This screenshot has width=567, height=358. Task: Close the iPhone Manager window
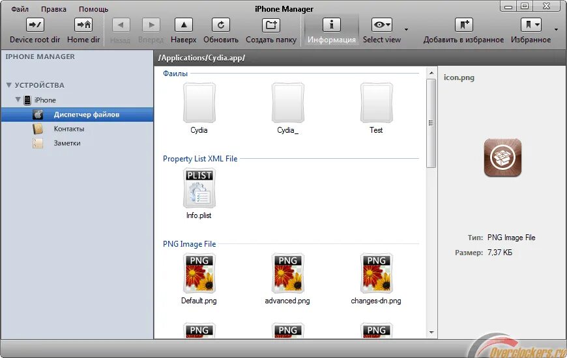[547, 6]
